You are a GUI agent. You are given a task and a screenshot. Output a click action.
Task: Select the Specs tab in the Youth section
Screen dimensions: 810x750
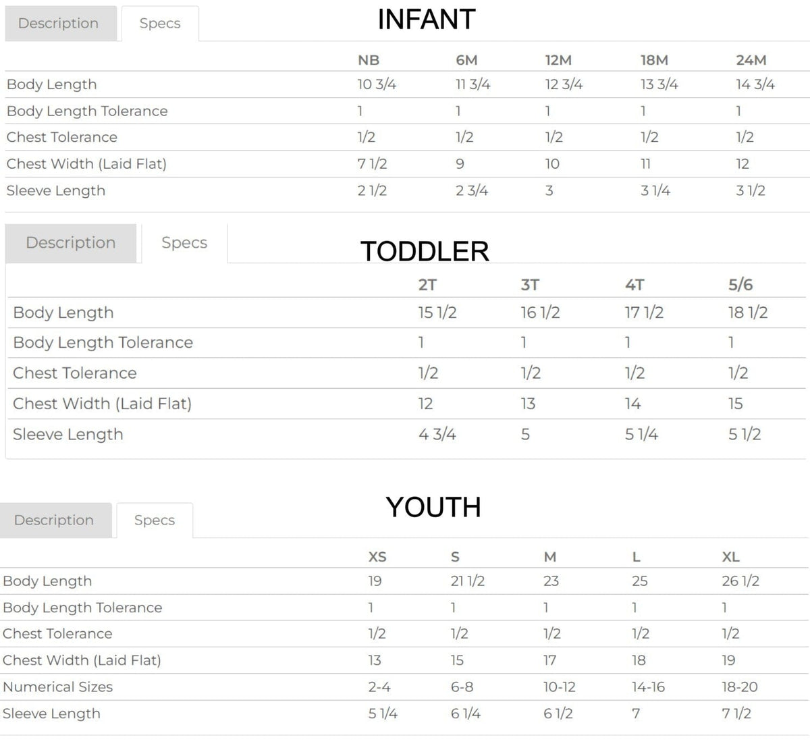coord(155,520)
